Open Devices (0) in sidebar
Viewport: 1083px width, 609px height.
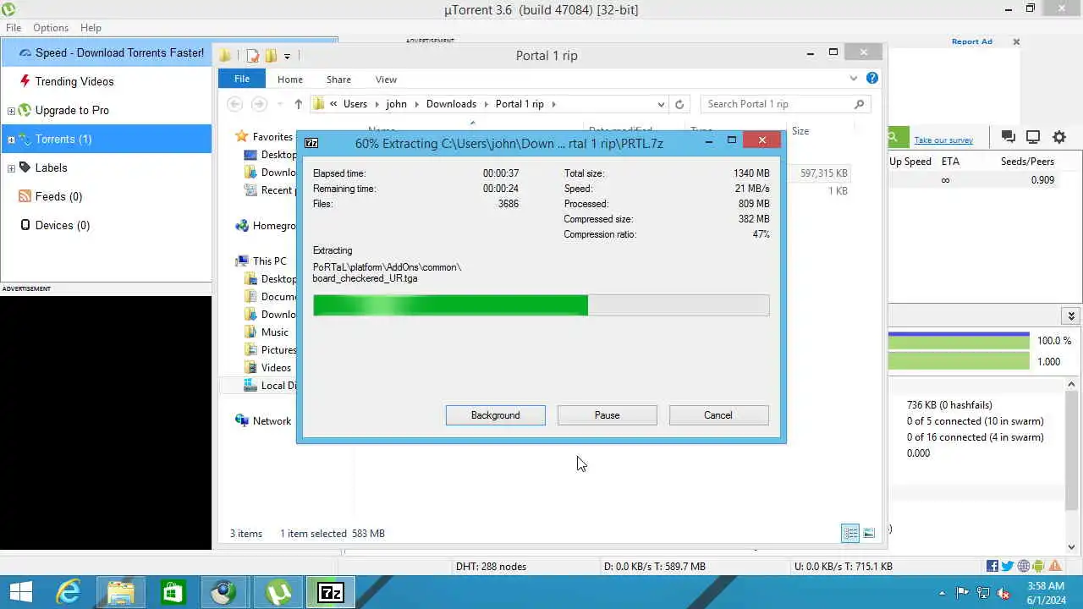(62, 225)
